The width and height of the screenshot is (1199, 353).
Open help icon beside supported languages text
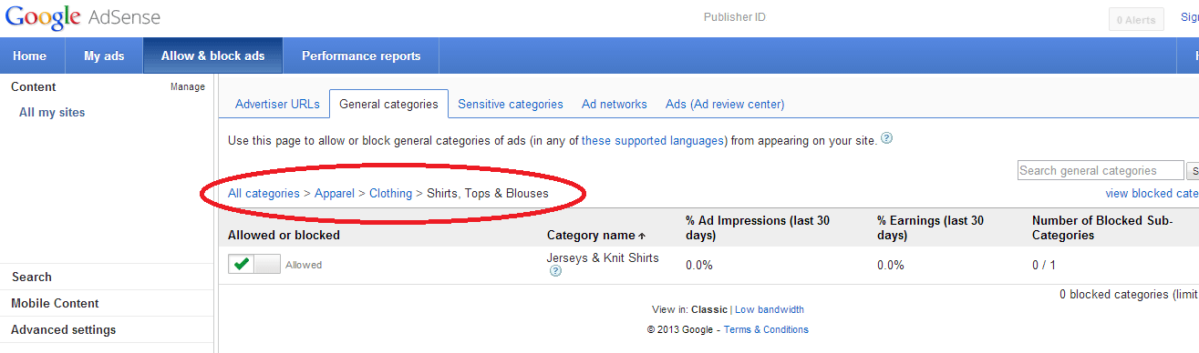[887, 139]
